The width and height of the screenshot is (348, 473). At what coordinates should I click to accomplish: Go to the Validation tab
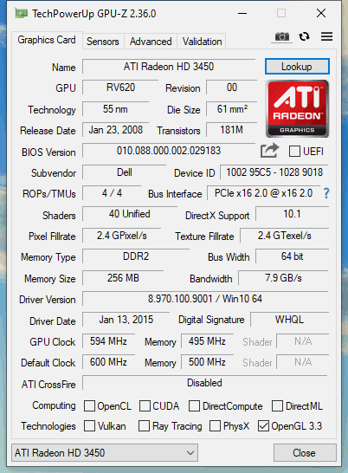202,42
